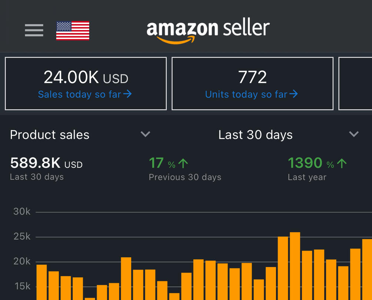This screenshot has width=372, height=300.
Task: Open the hamburger navigation menu
Action: pos(34,30)
